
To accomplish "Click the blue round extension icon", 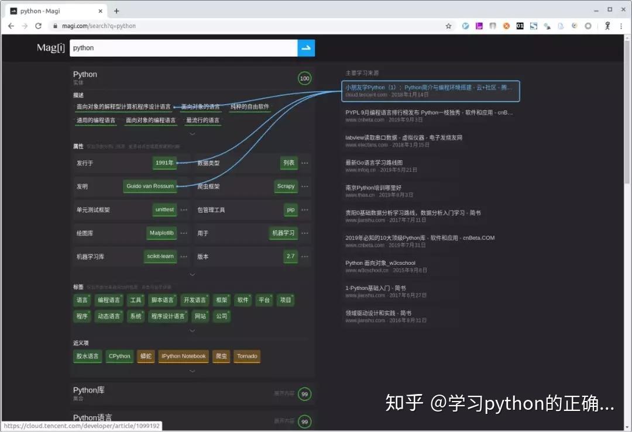I will [465, 26].
